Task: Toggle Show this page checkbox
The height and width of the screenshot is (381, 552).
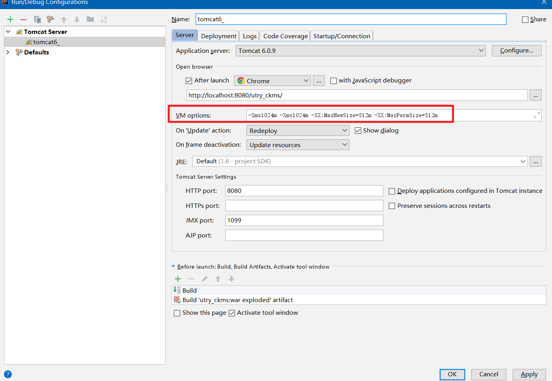Action: click(x=177, y=313)
